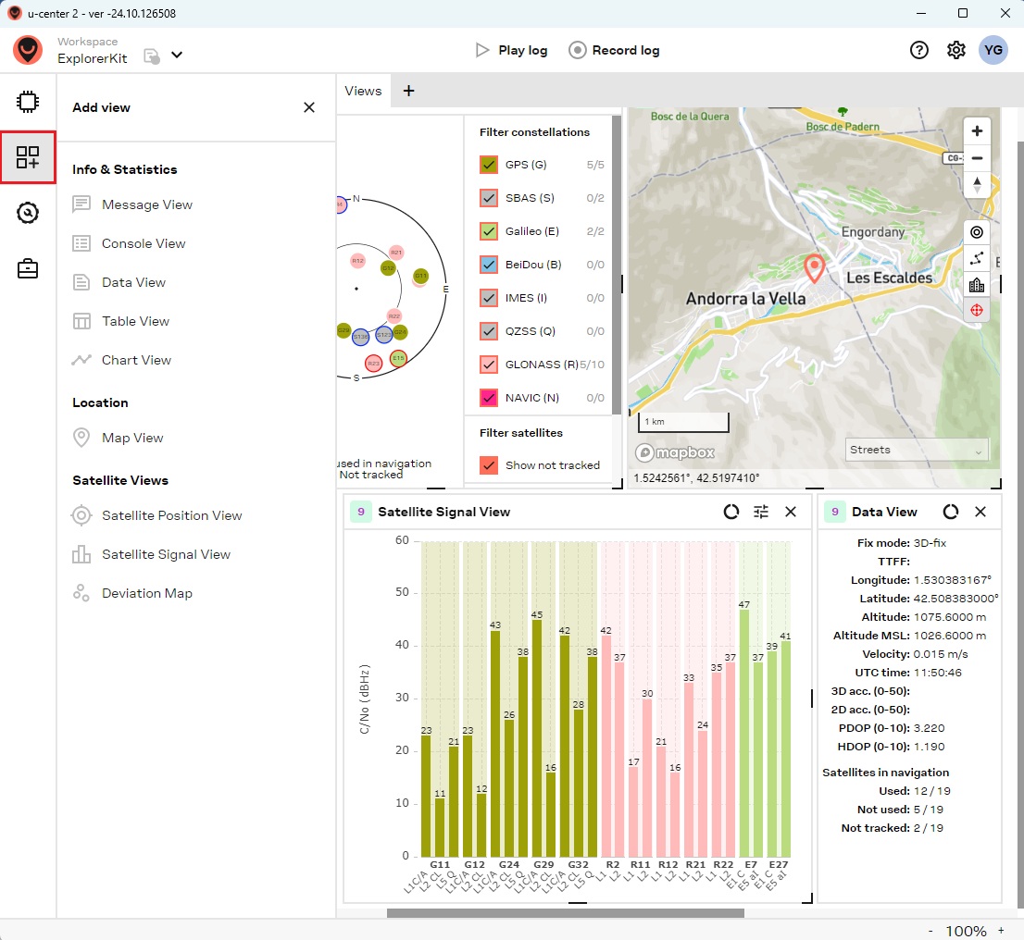Image resolution: width=1024 pixels, height=940 pixels.
Task: Open Satellite Signal View filter settings icon
Action: 761,512
